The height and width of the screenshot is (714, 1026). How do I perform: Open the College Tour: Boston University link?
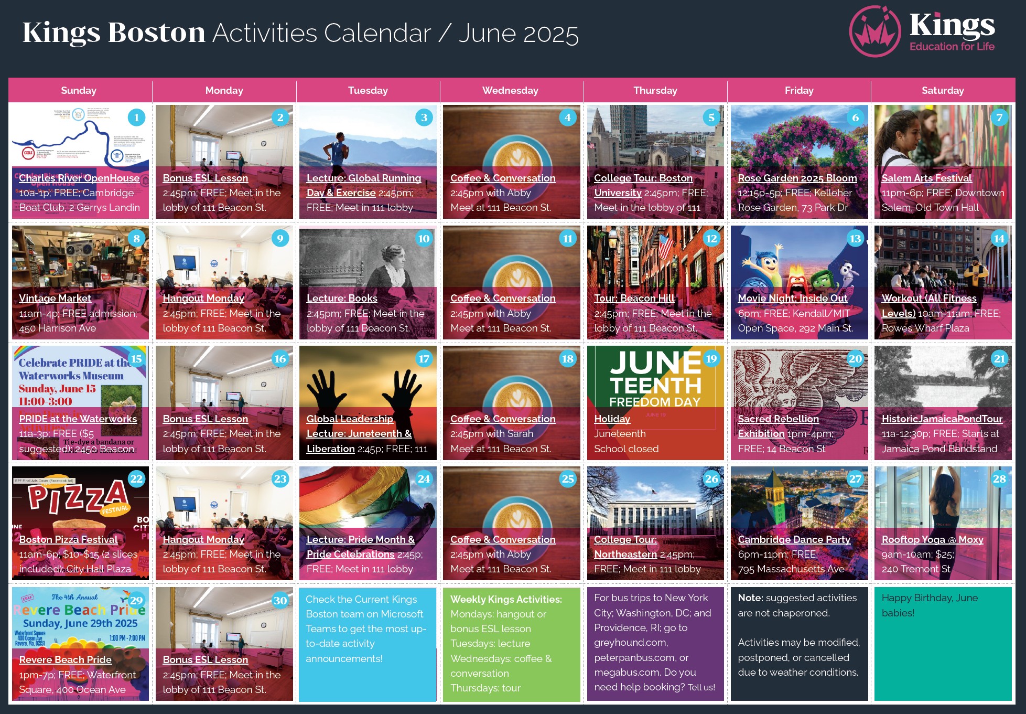[643, 185]
